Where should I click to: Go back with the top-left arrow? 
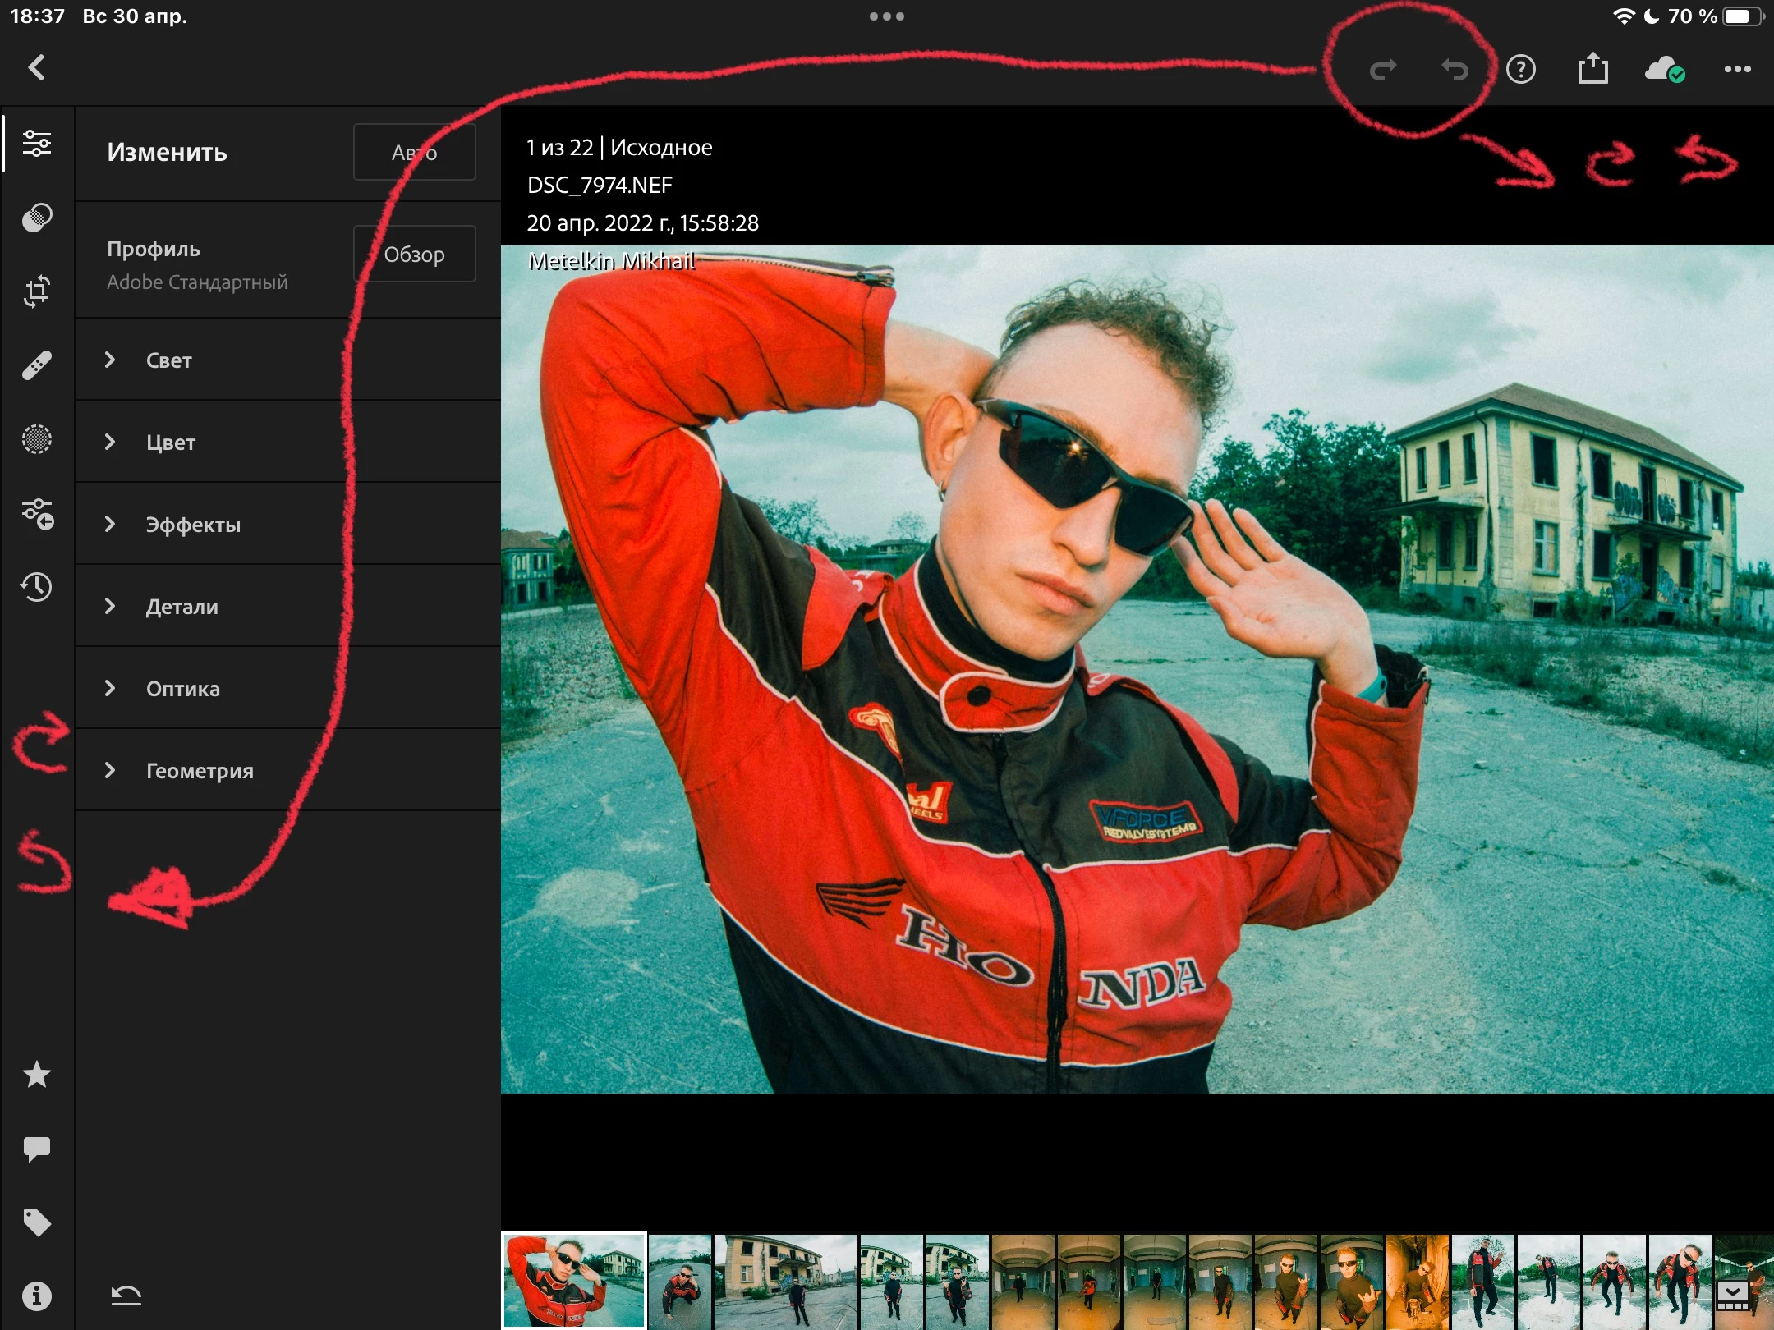coord(37,67)
